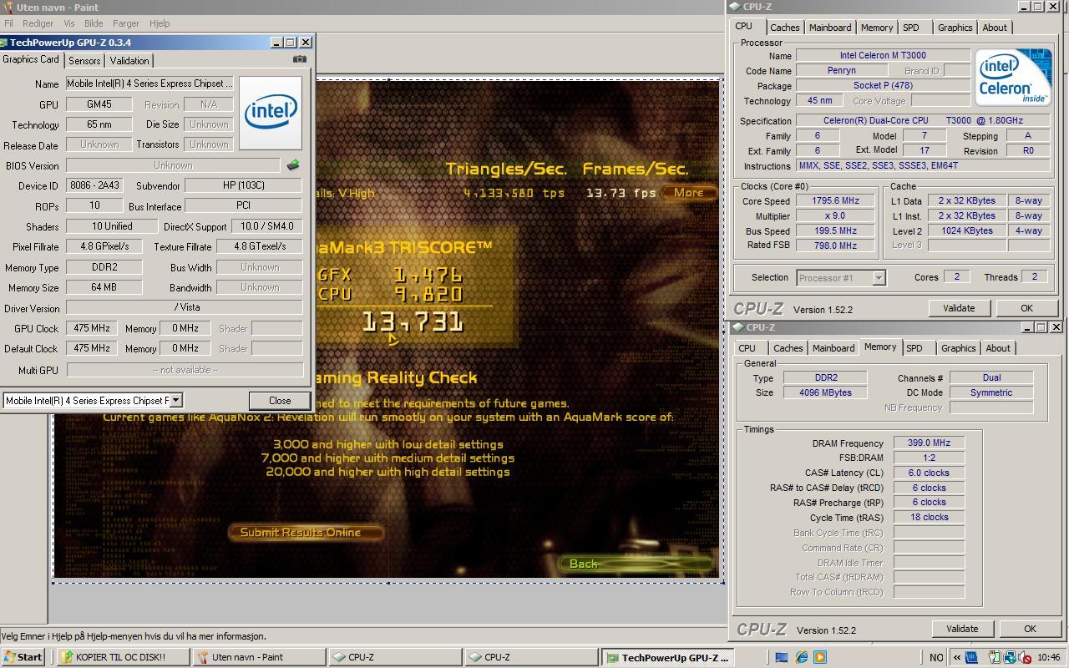Click the GPU-Z title bar icon
Viewport: 1069px width, 668px height.
tap(4, 42)
